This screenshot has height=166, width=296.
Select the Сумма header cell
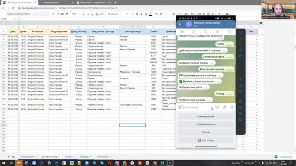pos(153,32)
